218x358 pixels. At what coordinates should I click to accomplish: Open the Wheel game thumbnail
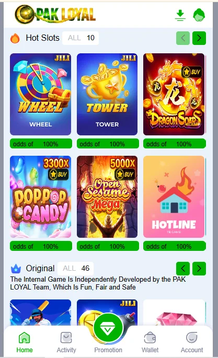41,94
